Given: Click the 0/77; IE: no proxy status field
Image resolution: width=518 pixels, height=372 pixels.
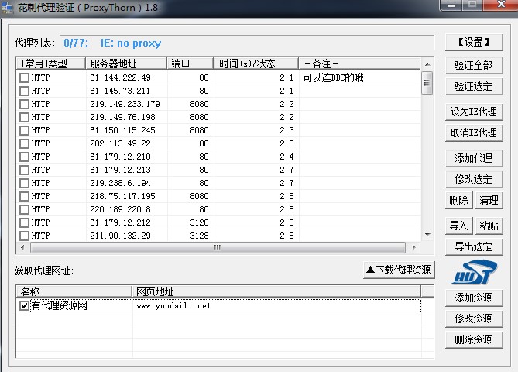Looking at the screenshot, I should [247, 43].
